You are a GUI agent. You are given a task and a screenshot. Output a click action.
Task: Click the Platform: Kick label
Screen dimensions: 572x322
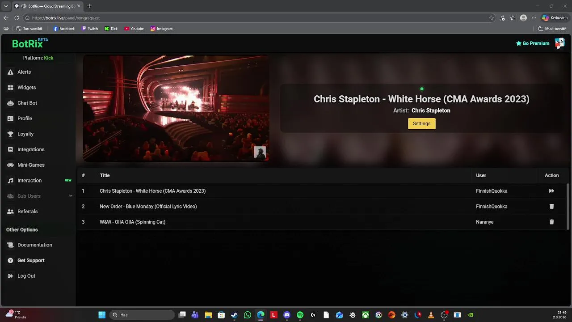38,58
